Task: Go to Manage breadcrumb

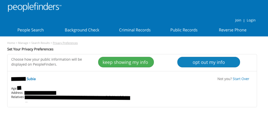Action: point(23,43)
